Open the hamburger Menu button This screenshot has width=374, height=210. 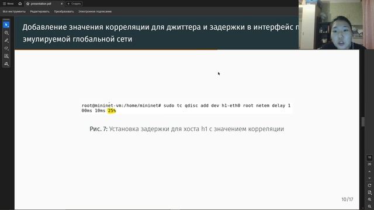pos(8,3)
